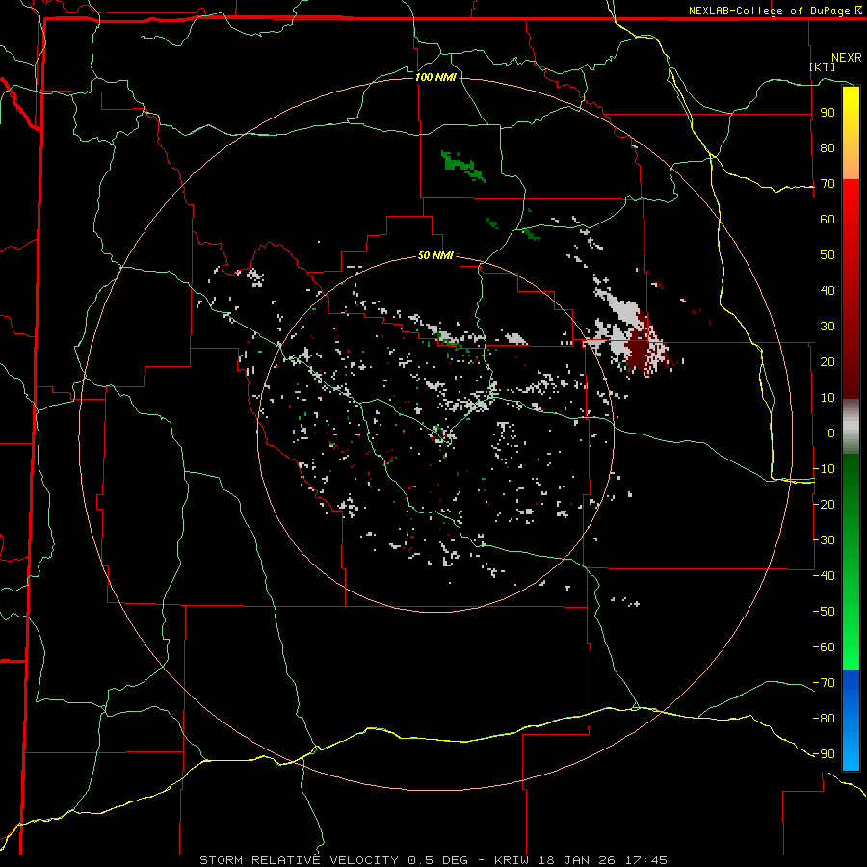This screenshot has width=867, height=867.
Task: Click the bright red segment of the color bar
Action: 851,222
